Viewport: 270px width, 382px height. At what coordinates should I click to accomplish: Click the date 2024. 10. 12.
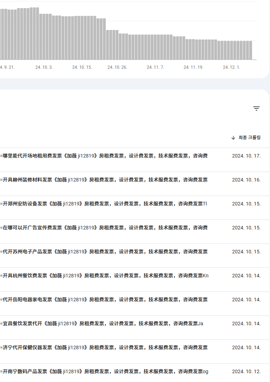tap(246, 371)
